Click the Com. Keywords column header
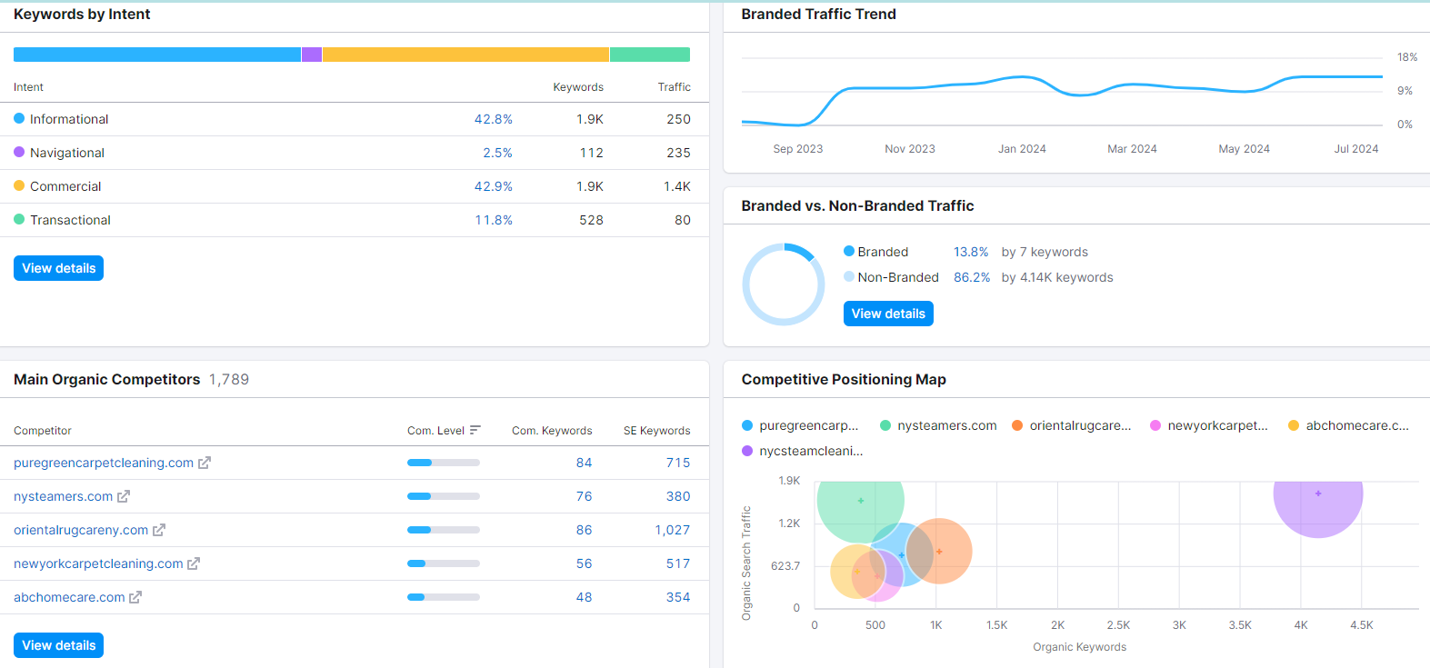1430x668 pixels. 552,431
